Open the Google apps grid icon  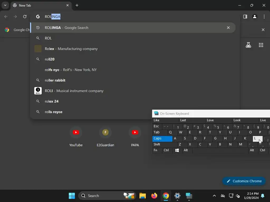coord(261,45)
